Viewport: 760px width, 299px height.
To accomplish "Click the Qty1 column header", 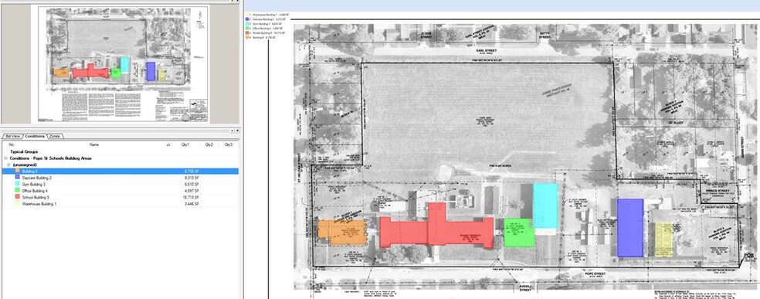I will point(185,144).
